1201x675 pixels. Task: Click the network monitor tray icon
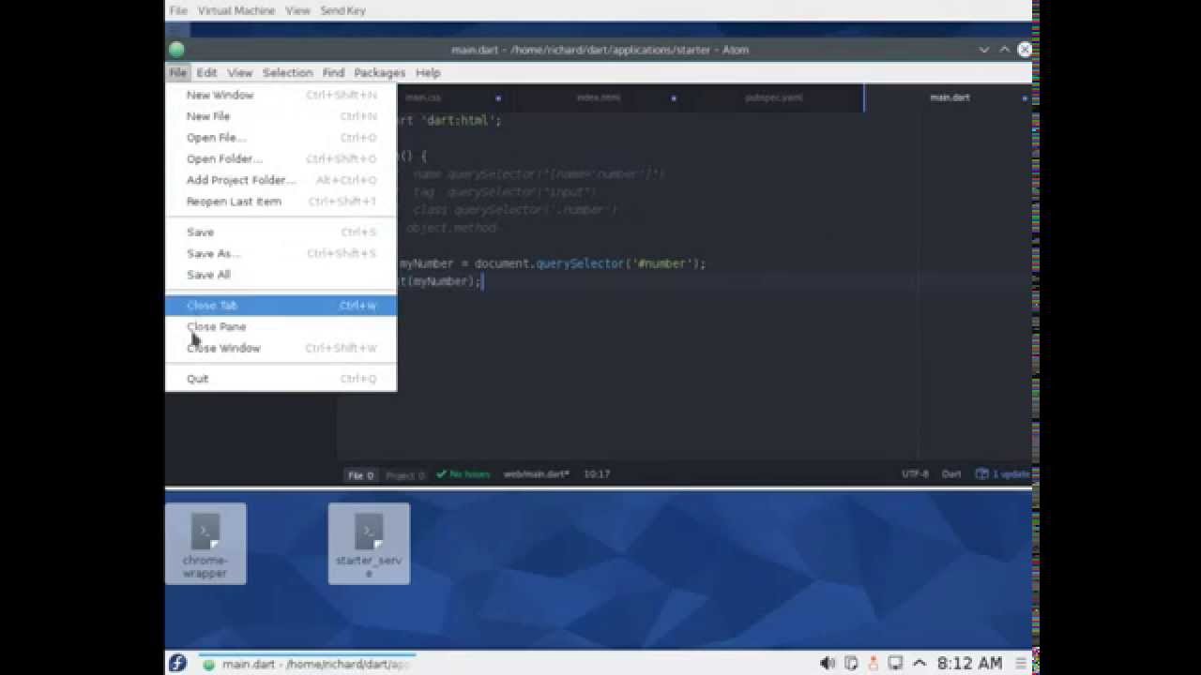pos(896,663)
